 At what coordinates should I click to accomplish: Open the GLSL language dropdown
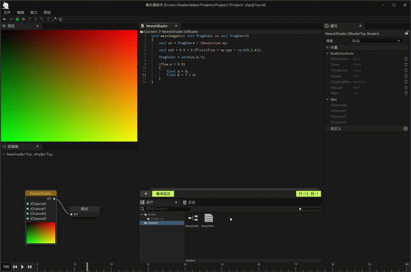tap(377, 41)
